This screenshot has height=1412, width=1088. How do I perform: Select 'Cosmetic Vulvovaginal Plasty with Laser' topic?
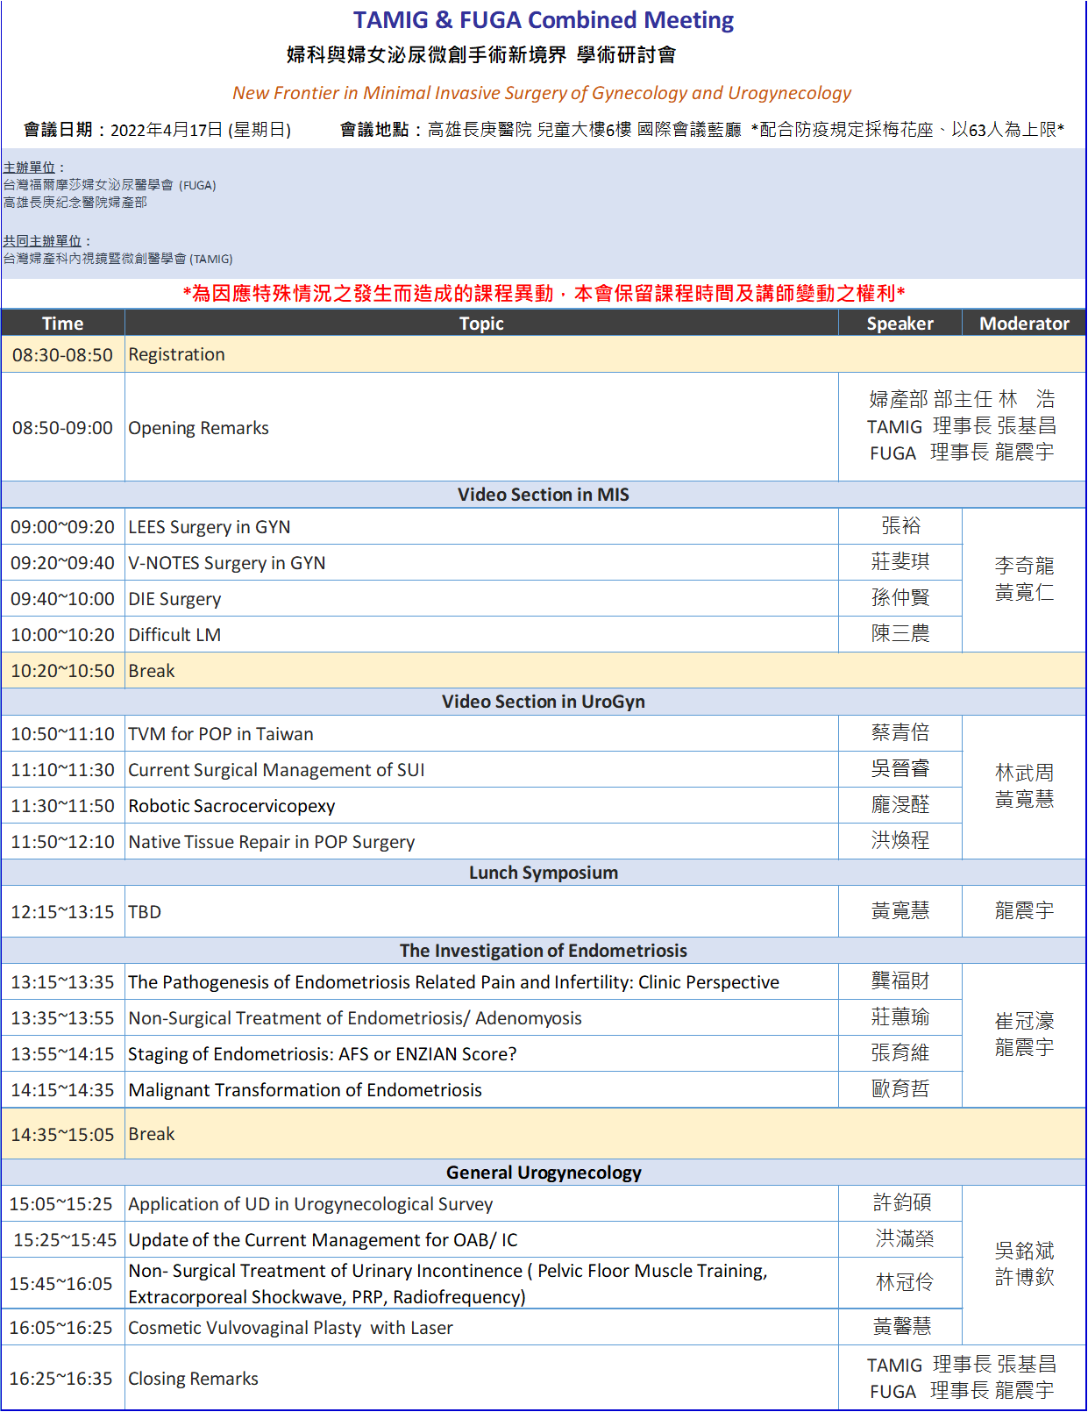290,1328
